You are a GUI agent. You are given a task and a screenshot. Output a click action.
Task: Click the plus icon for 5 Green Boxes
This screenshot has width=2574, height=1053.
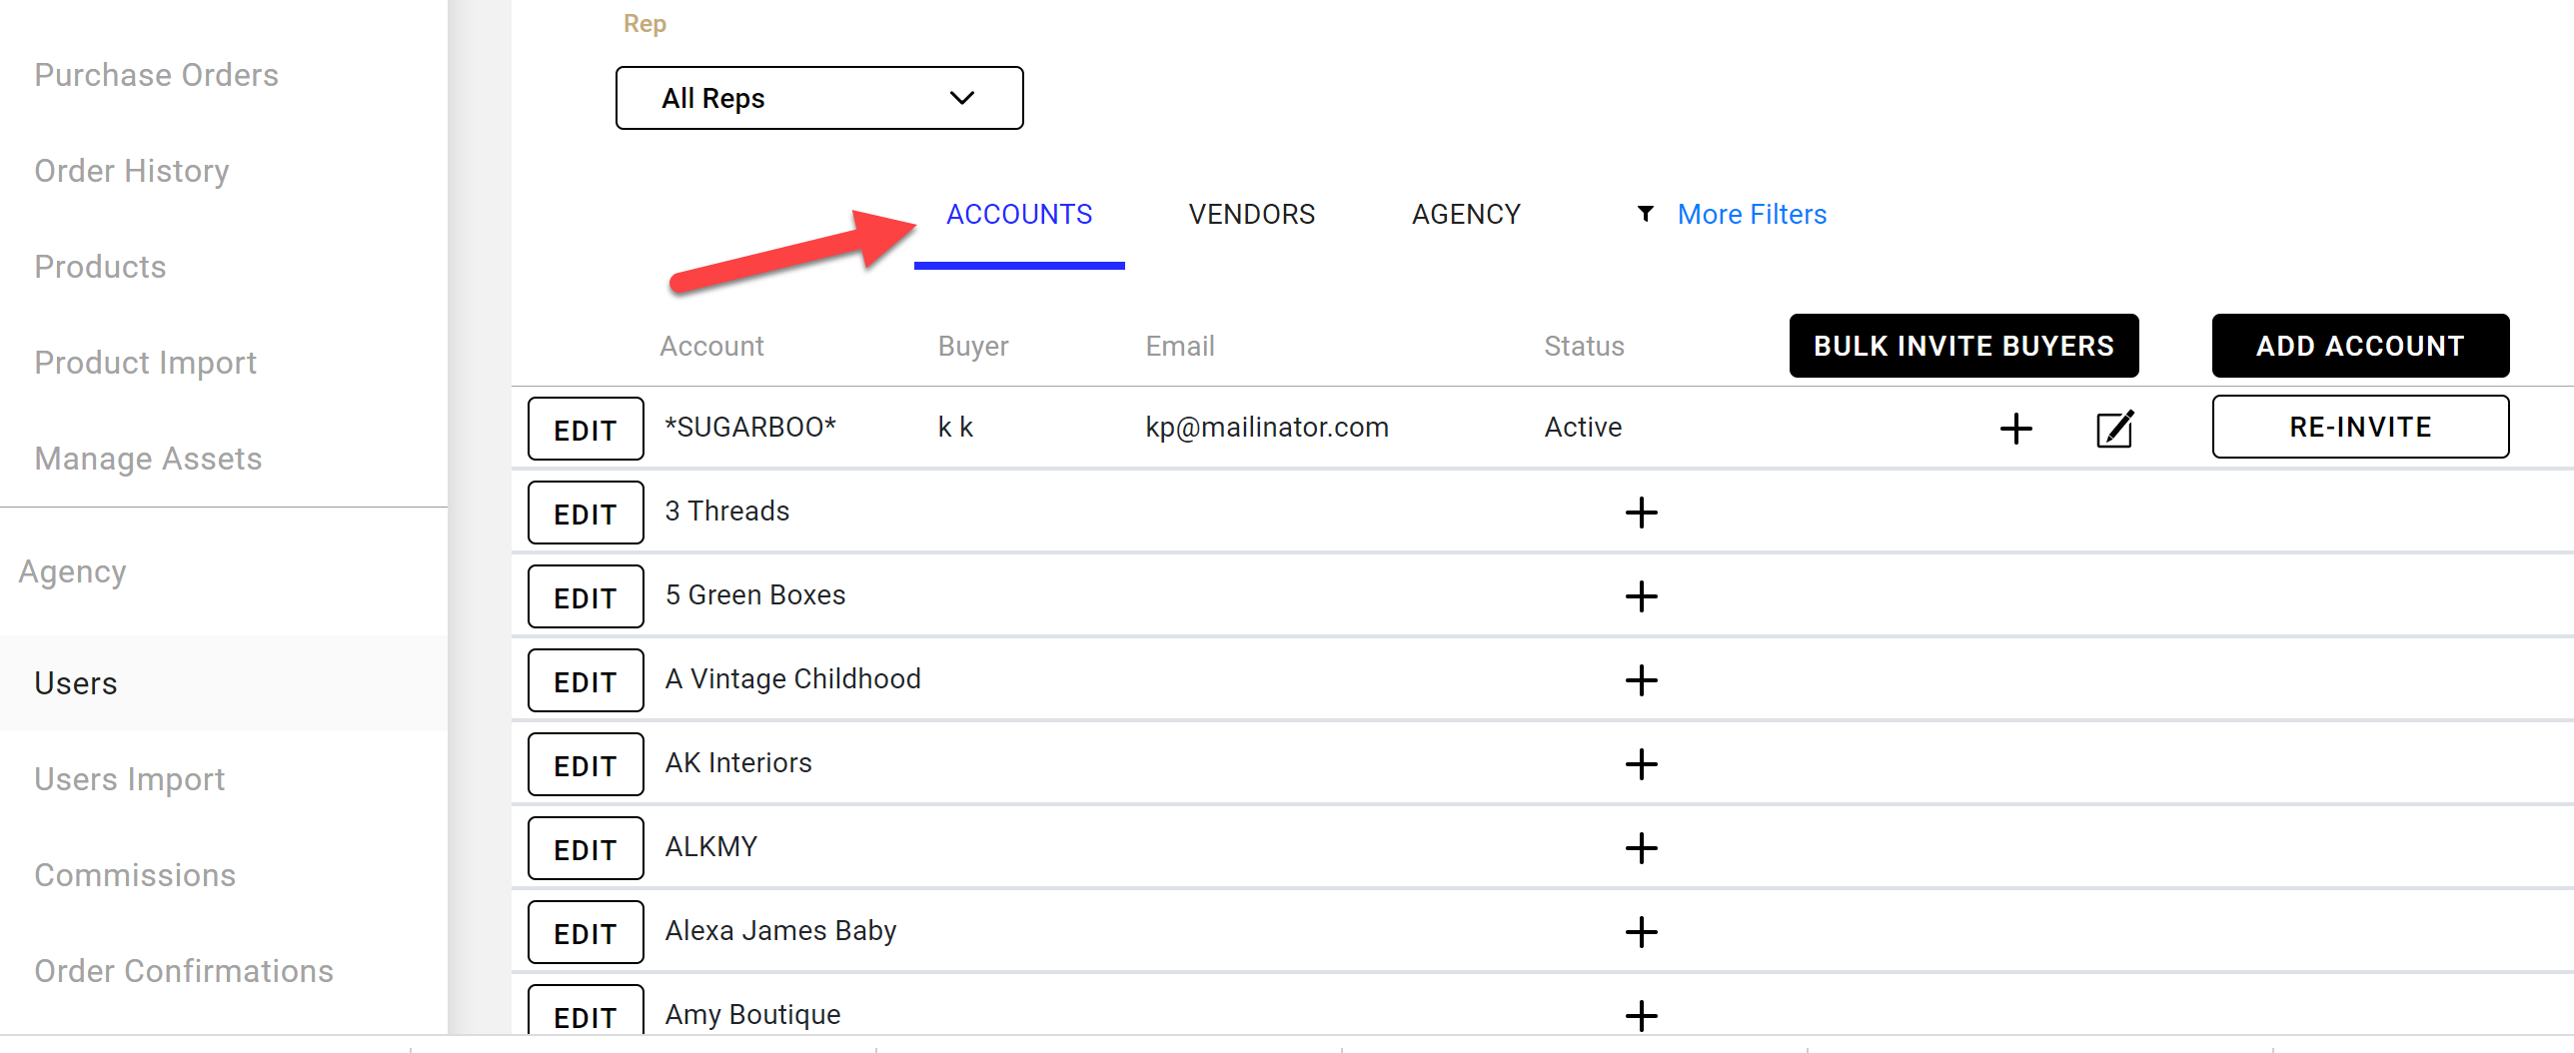[1641, 596]
